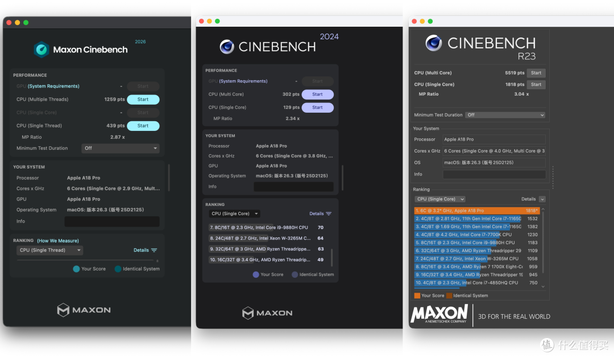The width and height of the screenshot is (614, 358).
Task: Click Cinebench 2024 ranking list scrollbar
Action: point(332,257)
